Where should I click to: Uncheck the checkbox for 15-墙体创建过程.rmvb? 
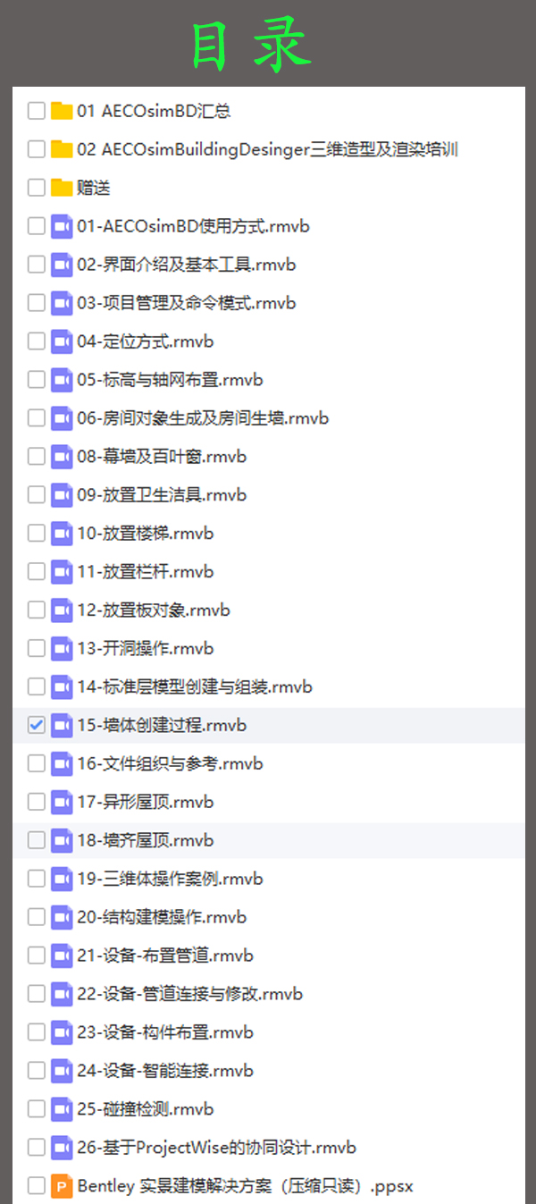pos(37,726)
